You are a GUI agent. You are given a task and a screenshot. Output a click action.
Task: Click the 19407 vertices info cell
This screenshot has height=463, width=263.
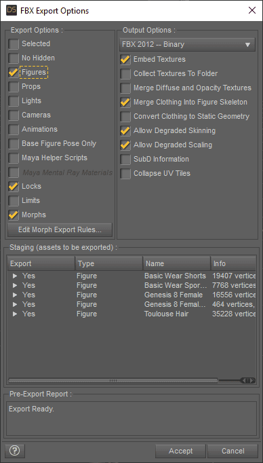[x=234, y=276]
